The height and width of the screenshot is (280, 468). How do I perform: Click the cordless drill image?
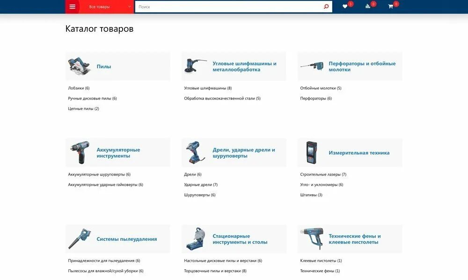pos(80,153)
